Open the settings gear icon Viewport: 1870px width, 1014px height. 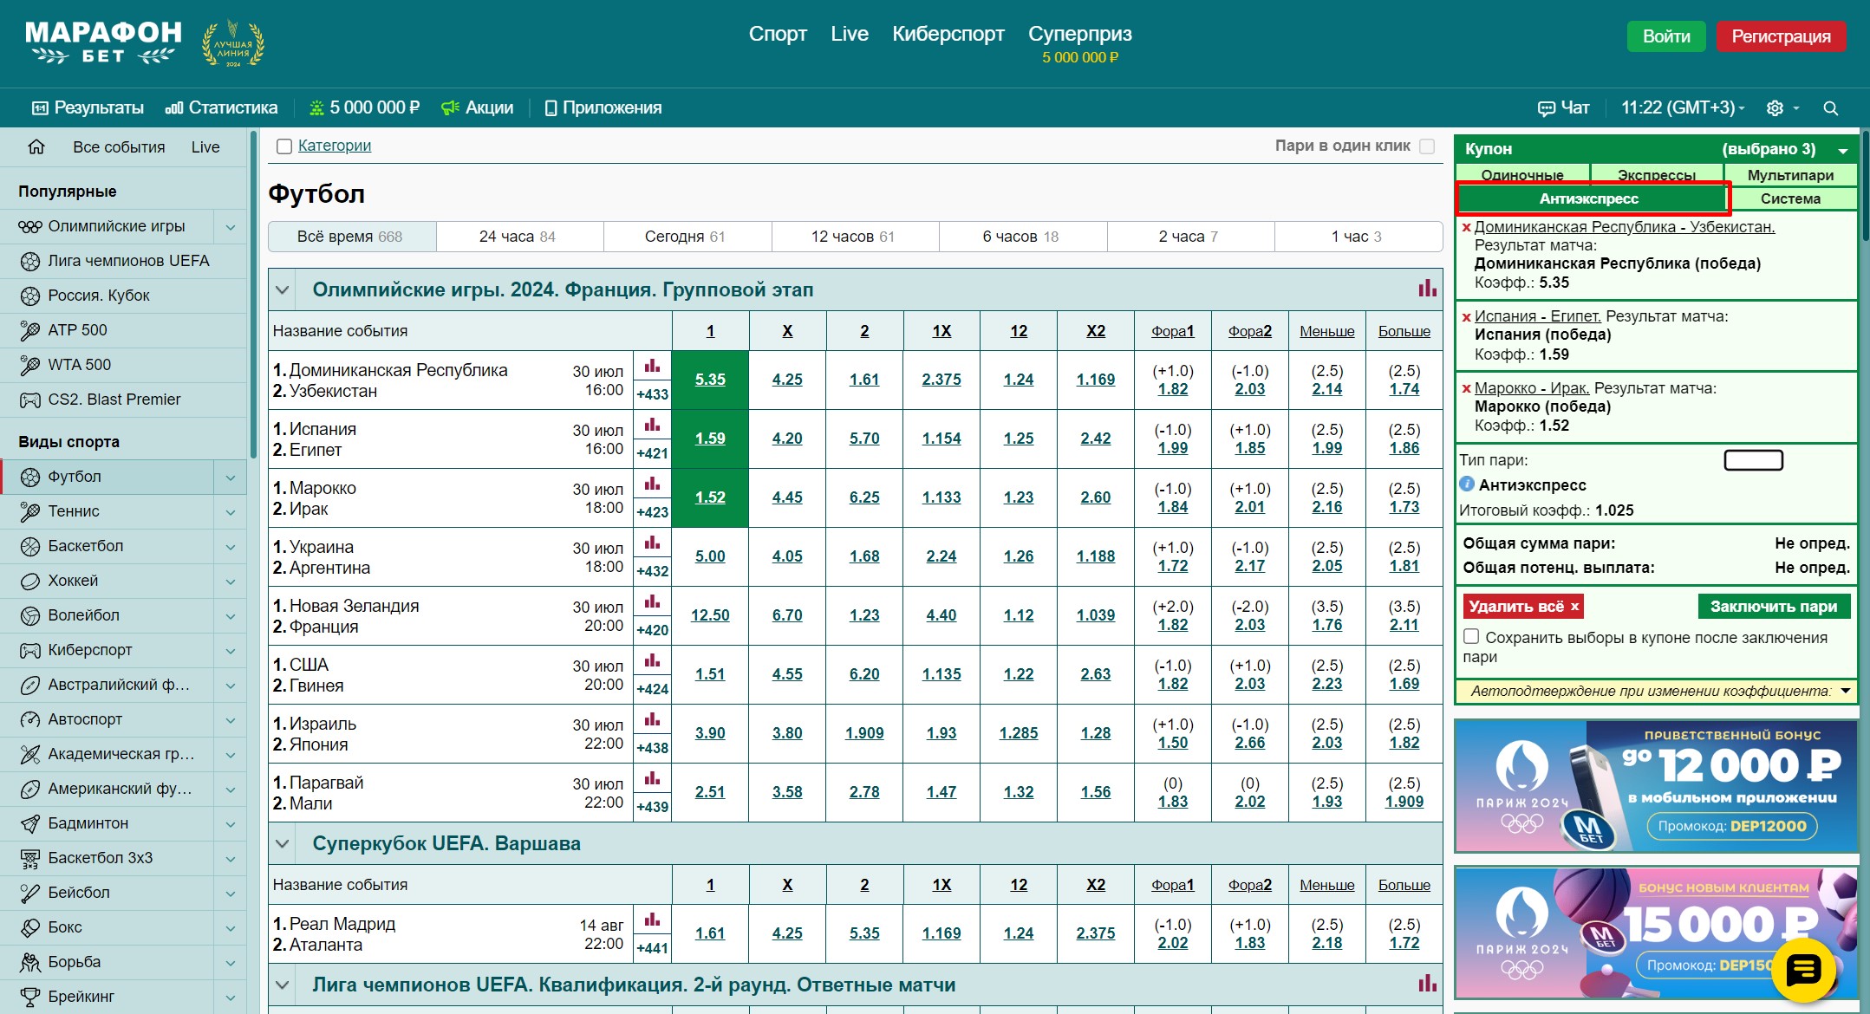point(1775,108)
